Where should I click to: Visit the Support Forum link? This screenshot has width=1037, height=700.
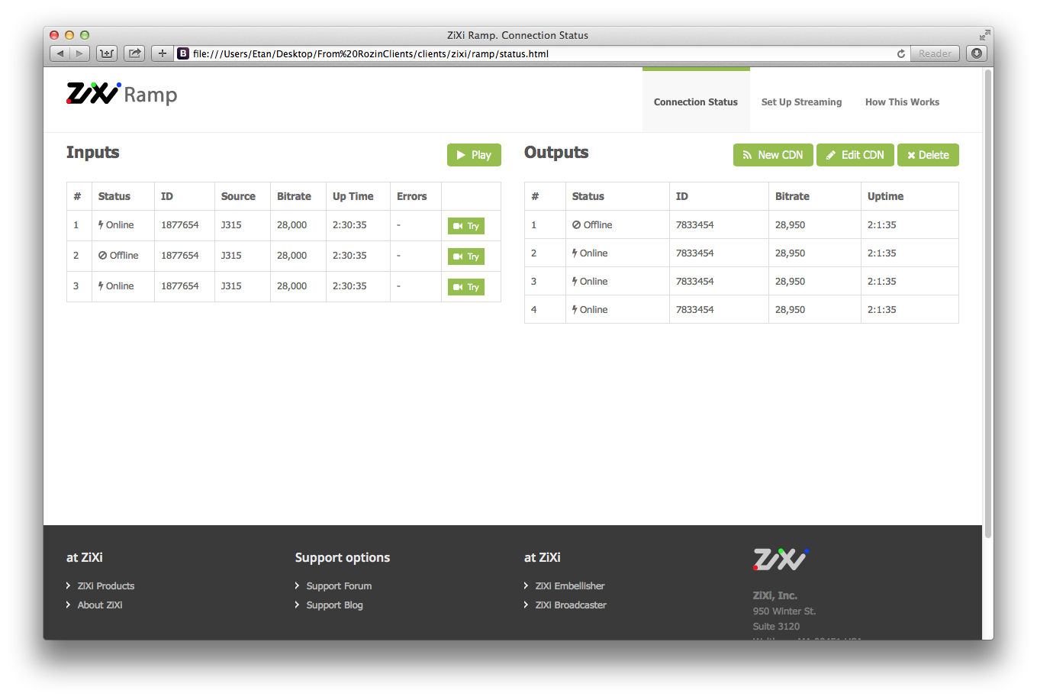(339, 585)
